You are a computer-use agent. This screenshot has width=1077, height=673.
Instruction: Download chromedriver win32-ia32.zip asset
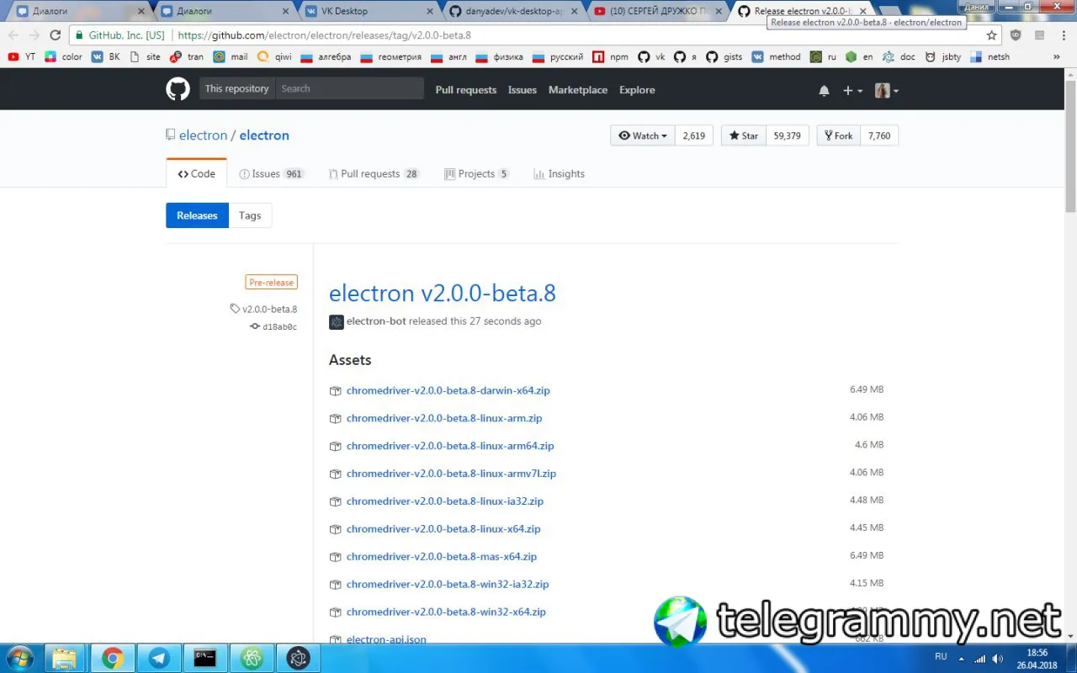(448, 584)
